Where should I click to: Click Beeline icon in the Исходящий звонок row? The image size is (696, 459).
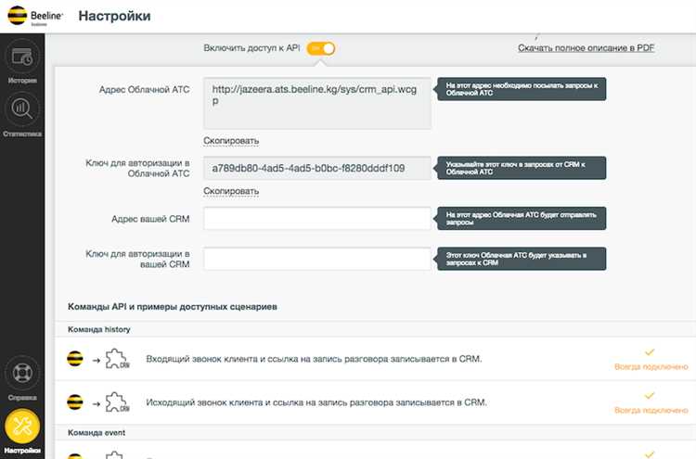[75, 402]
